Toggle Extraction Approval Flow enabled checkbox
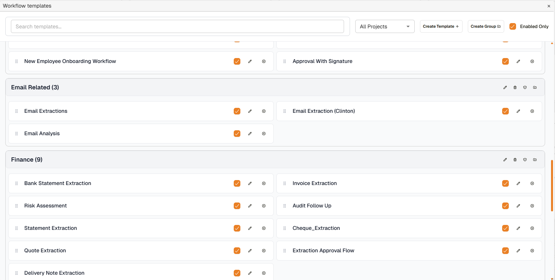Screen dimensions: 555x280 505,251
